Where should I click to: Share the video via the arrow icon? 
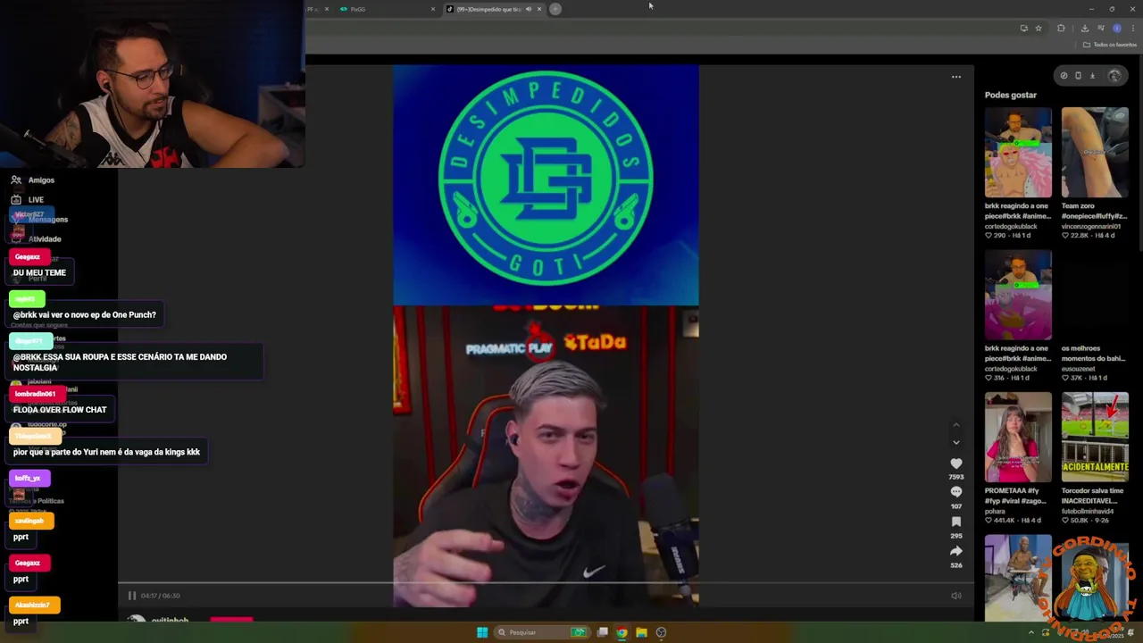[x=955, y=551]
